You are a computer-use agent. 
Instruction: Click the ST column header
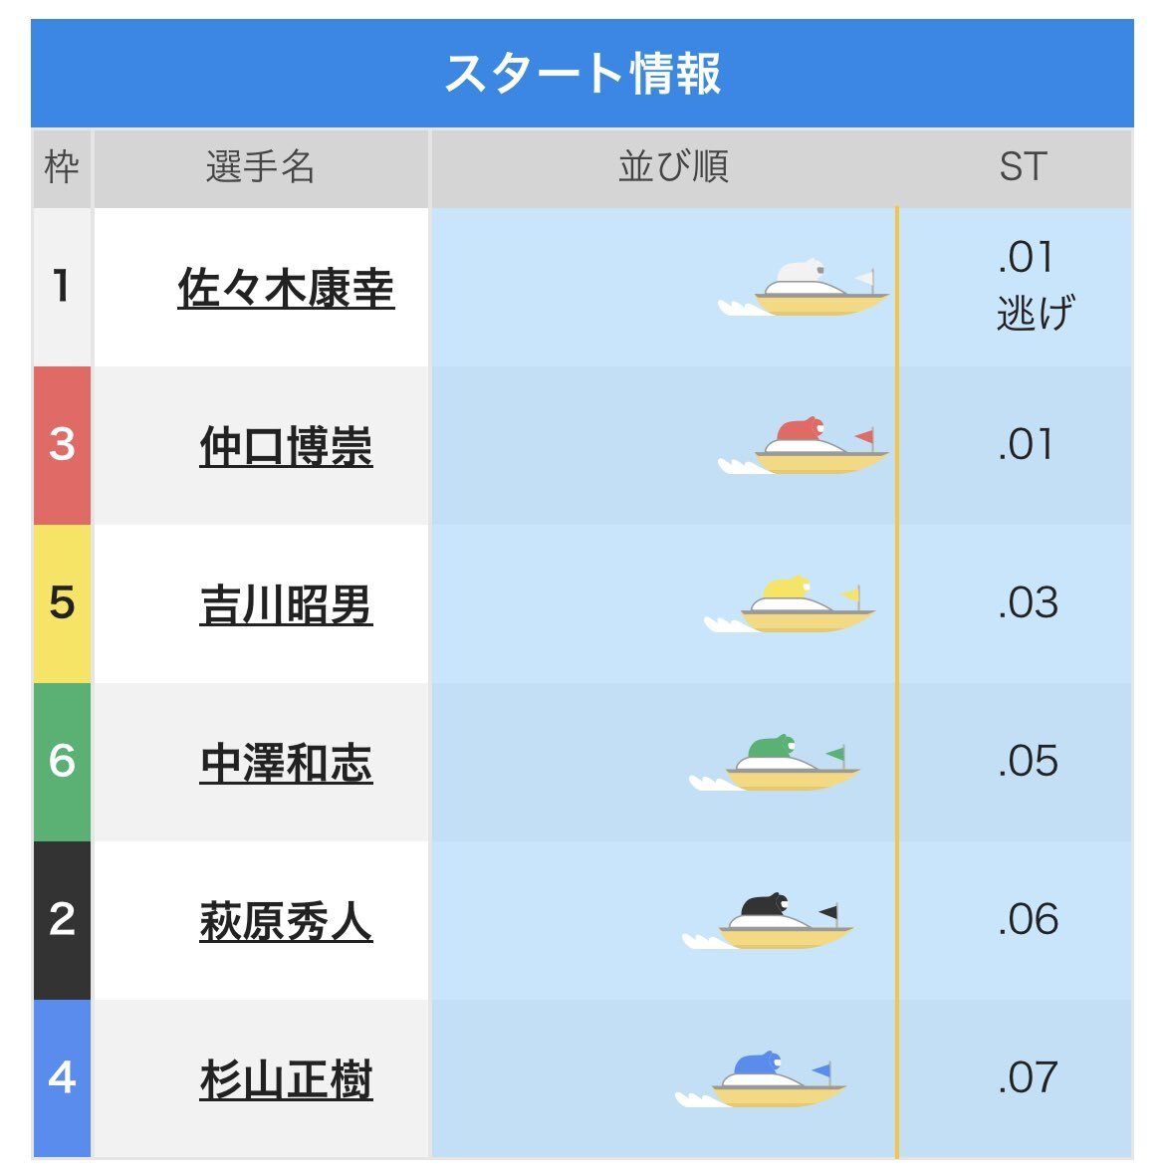click(x=1023, y=168)
